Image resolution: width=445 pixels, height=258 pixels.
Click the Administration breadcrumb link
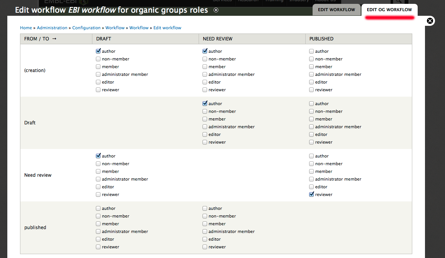[x=52, y=27]
